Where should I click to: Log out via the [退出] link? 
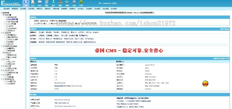click(114, 3)
